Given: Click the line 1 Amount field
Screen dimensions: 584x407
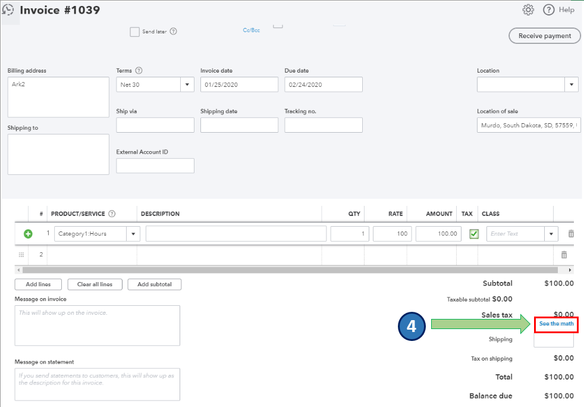Looking at the screenshot, I should pyautogui.click(x=438, y=234).
